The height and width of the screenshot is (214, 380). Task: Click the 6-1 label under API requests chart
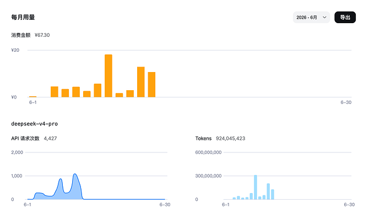click(28, 205)
